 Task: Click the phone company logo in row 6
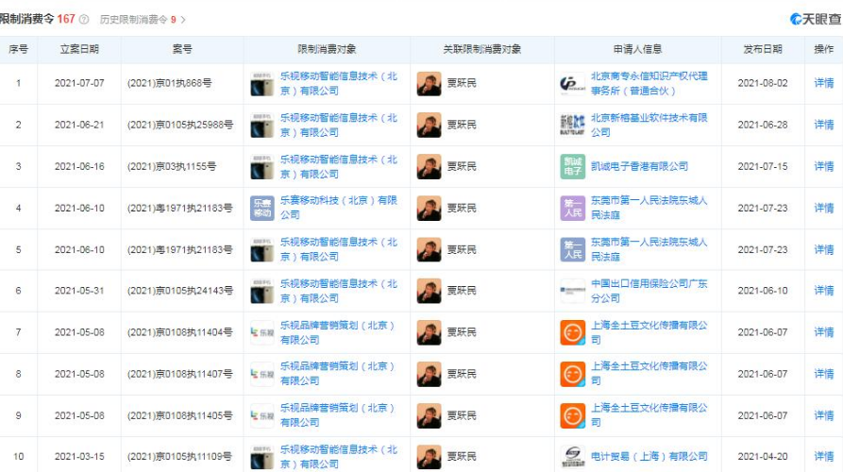pyautogui.click(x=261, y=291)
